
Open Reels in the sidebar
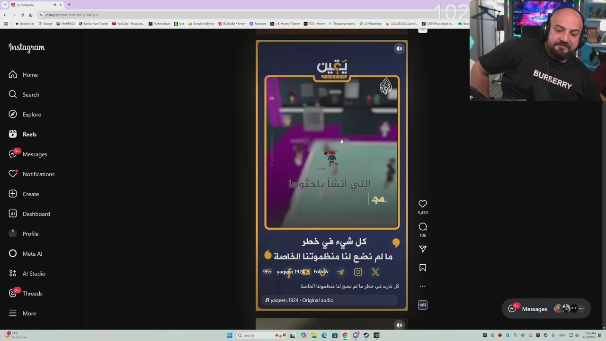23,135
